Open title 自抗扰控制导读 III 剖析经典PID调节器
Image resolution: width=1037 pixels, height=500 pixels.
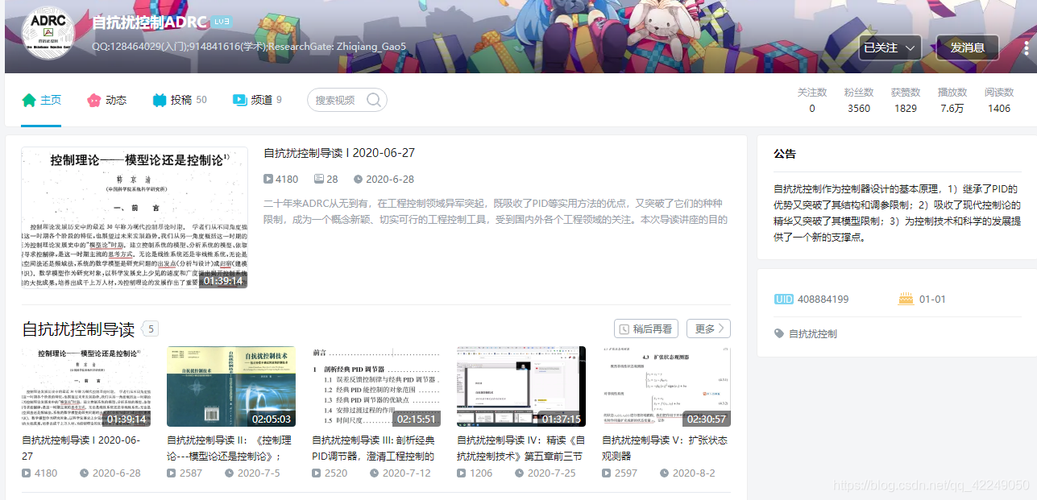point(374,448)
